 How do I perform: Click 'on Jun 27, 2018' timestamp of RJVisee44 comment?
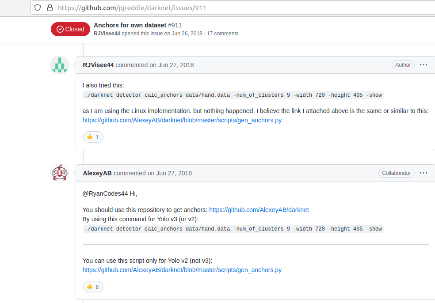[172, 65]
